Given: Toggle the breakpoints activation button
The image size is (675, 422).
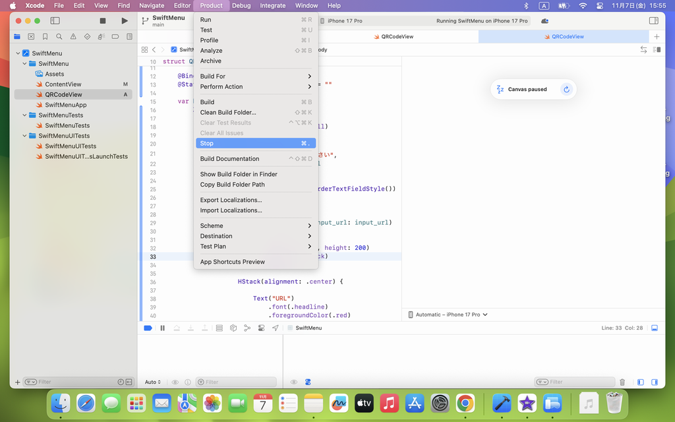Looking at the screenshot, I should (148, 328).
